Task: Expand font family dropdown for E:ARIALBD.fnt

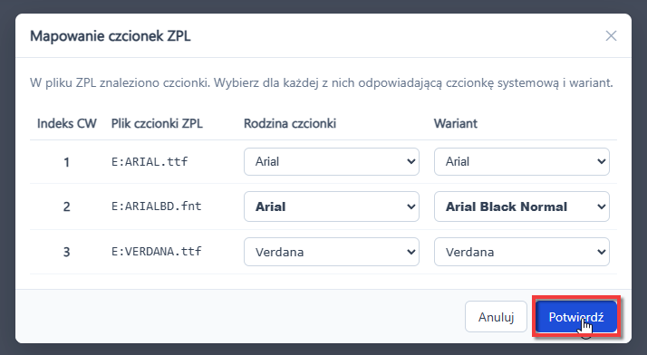Action: [x=332, y=206]
